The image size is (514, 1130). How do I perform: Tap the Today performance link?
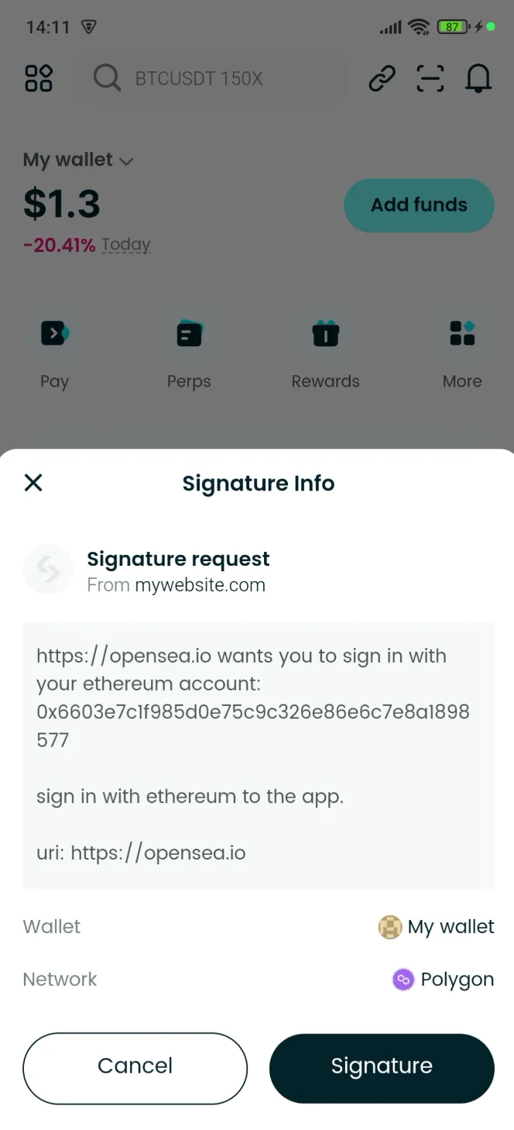[x=126, y=244]
